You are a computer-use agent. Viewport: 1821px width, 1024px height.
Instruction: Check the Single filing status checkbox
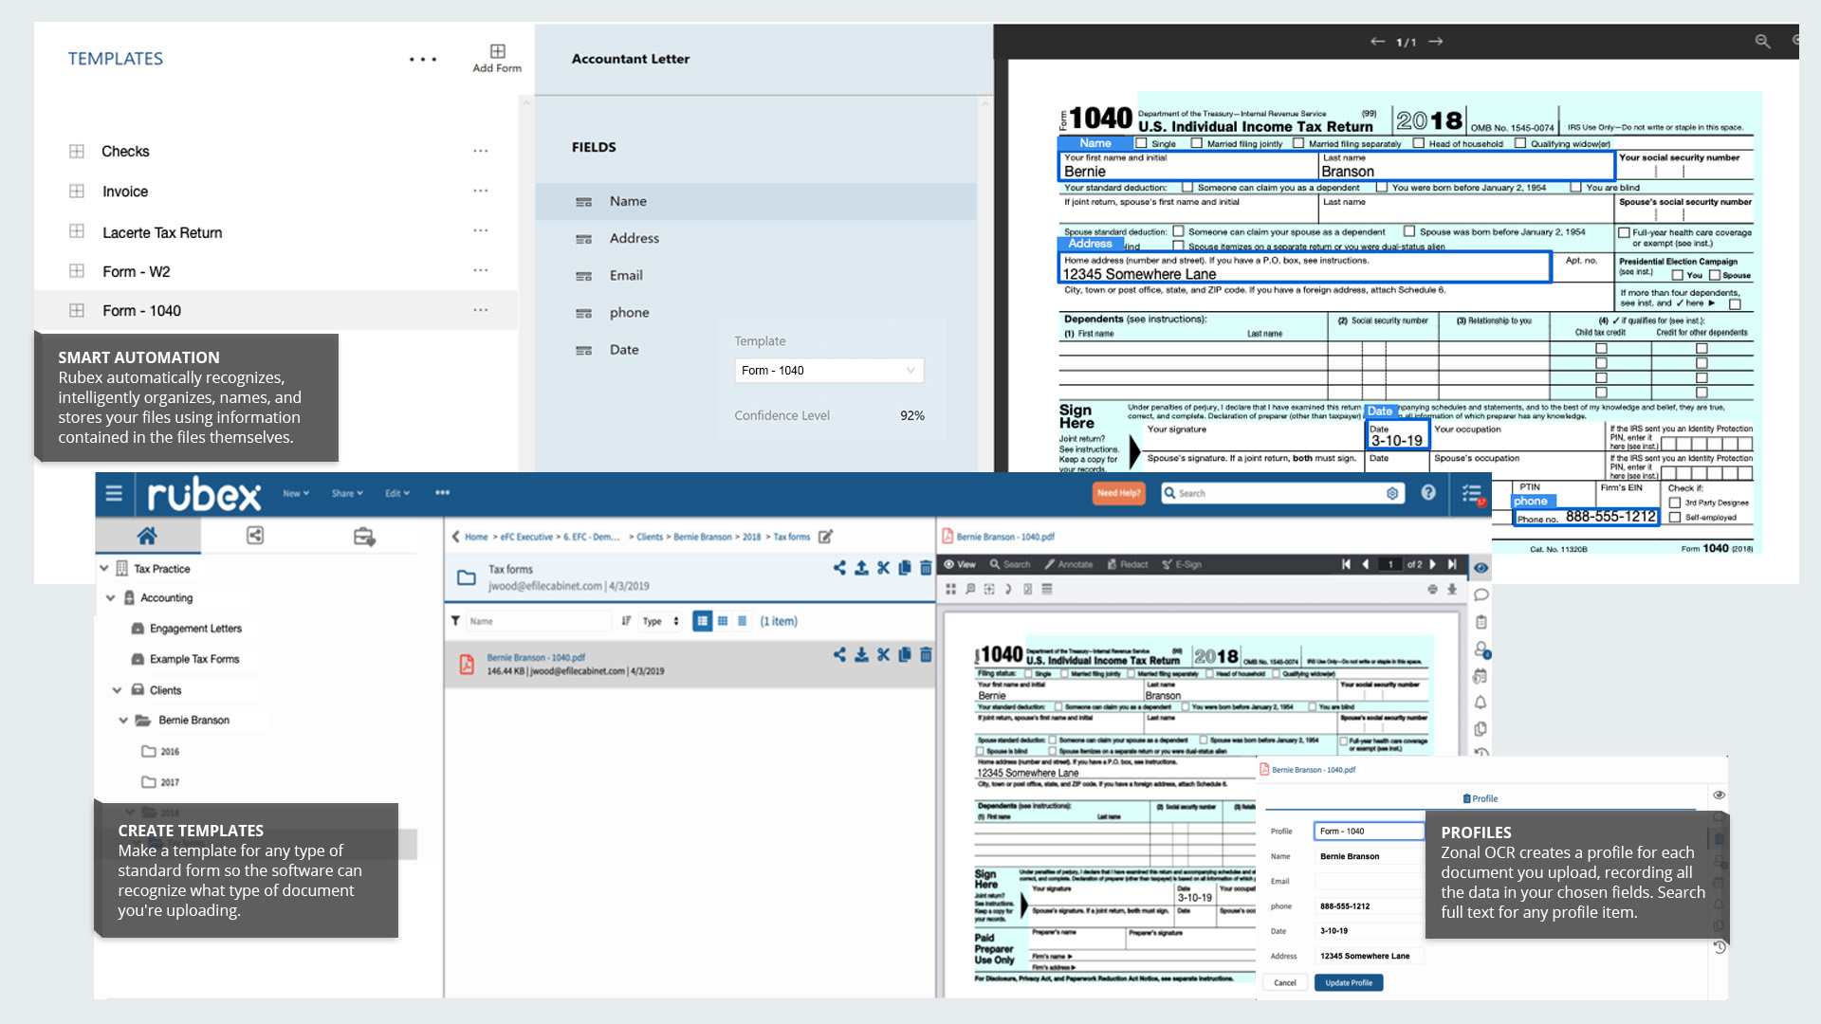1141,143
